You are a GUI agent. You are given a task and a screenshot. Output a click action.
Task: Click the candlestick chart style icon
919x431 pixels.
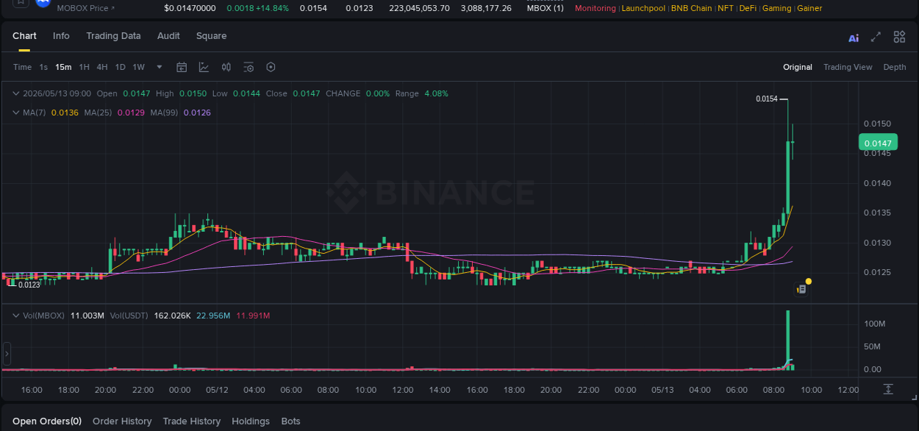tap(226, 67)
